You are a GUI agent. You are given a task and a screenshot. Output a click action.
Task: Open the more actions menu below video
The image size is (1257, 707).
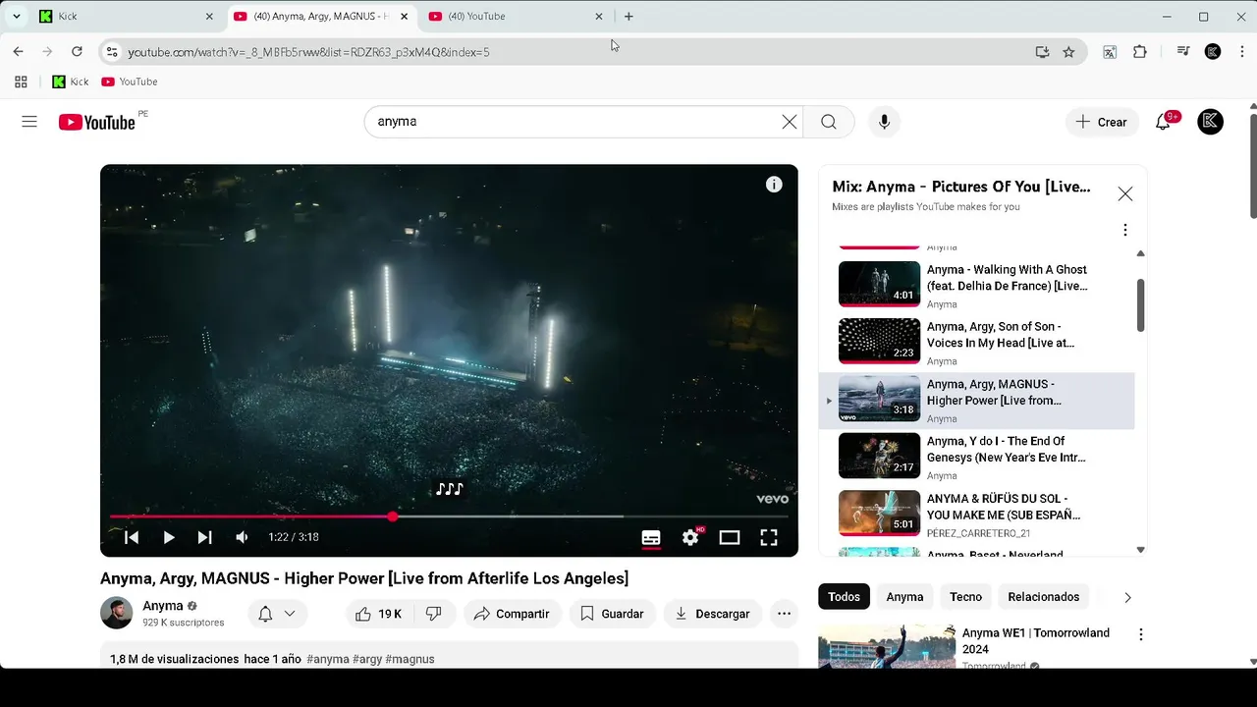pos(784,614)
